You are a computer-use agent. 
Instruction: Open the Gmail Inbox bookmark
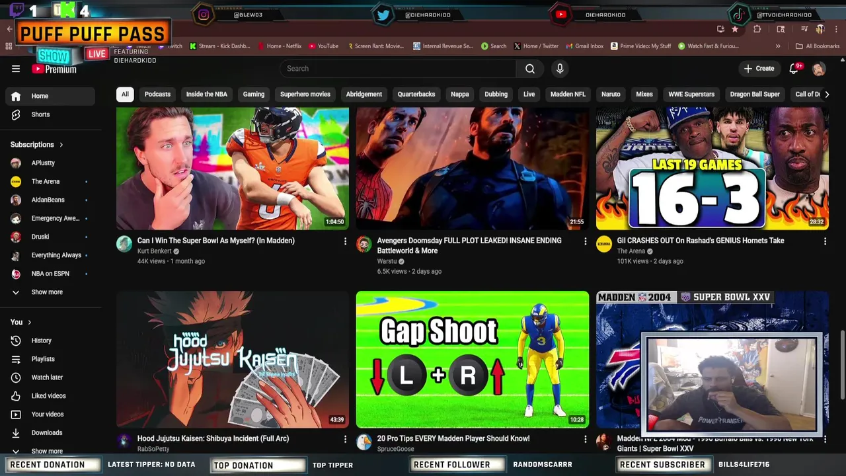click(x=584, y=46)
